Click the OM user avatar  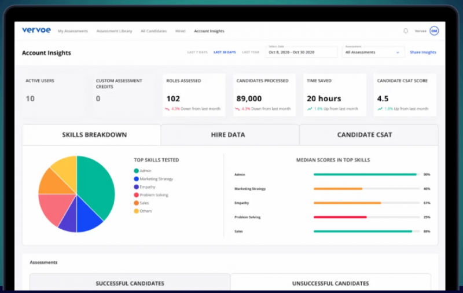click(434, 31)
